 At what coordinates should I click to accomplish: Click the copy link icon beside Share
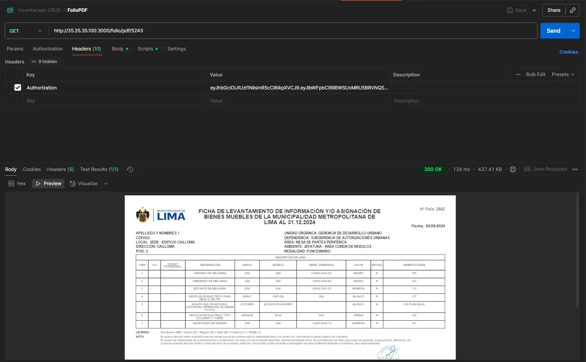point(573,10)
